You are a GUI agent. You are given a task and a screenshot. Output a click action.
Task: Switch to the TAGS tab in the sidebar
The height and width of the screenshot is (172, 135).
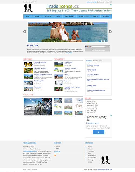(101, 61)
